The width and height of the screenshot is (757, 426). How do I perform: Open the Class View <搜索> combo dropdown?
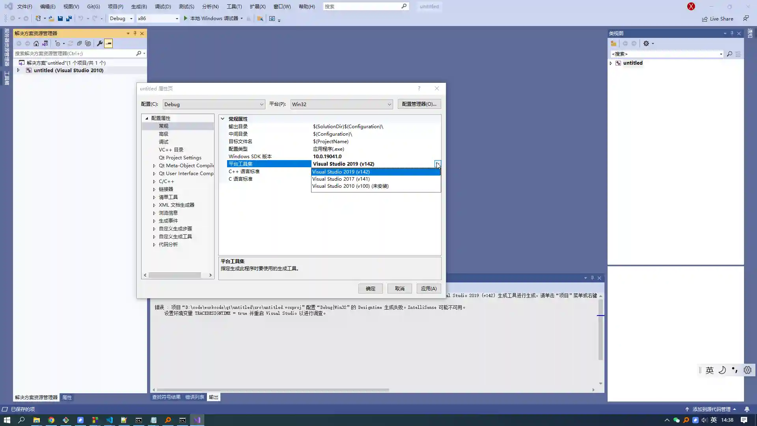[721, 54]
